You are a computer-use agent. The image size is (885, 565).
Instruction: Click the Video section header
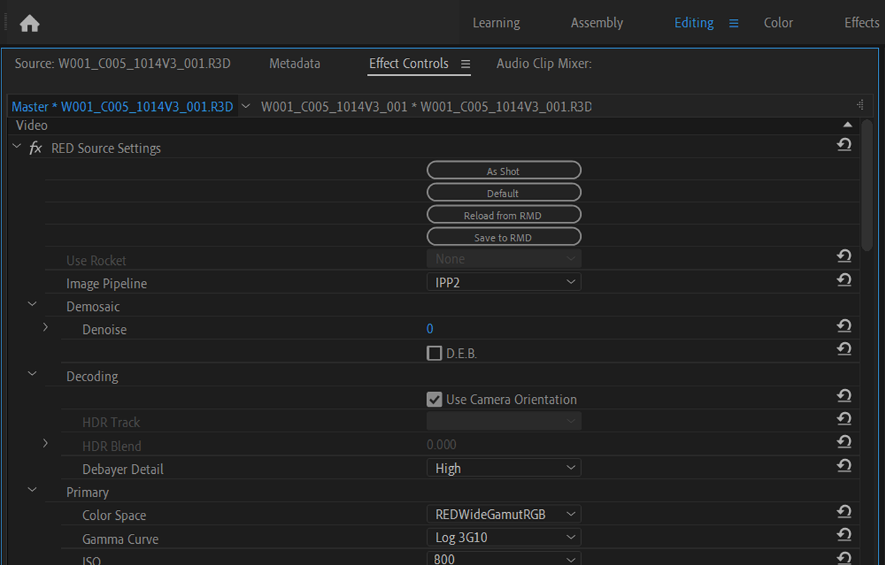[32, 125]
